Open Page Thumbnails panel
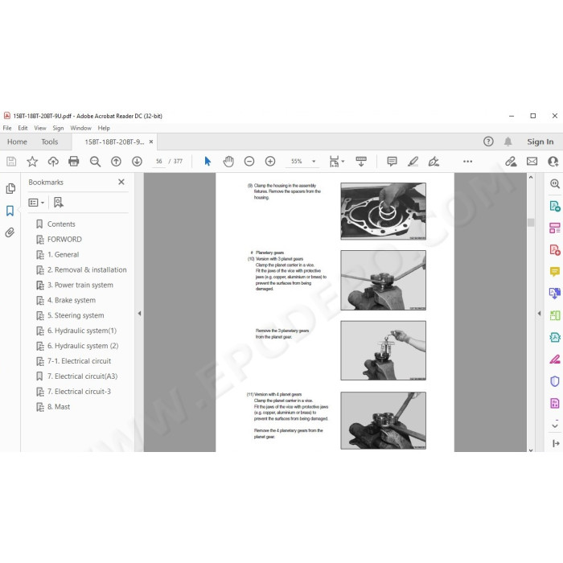Viewport: 563px width, 563px height. click(10, 188)
